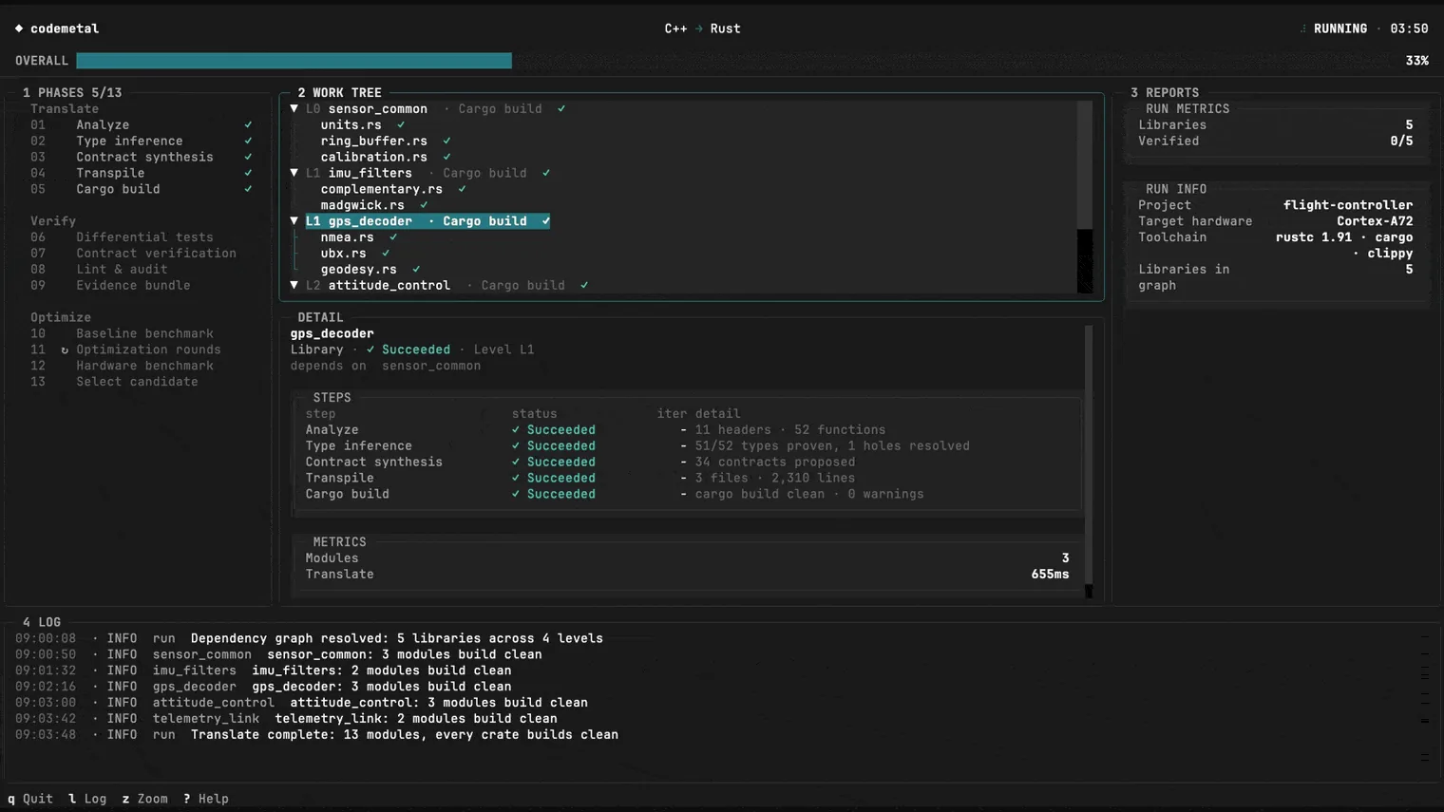Click the Detail panel scrollbar
Viewport: 1444px width, 812px height.
[x=1089, y=462]
